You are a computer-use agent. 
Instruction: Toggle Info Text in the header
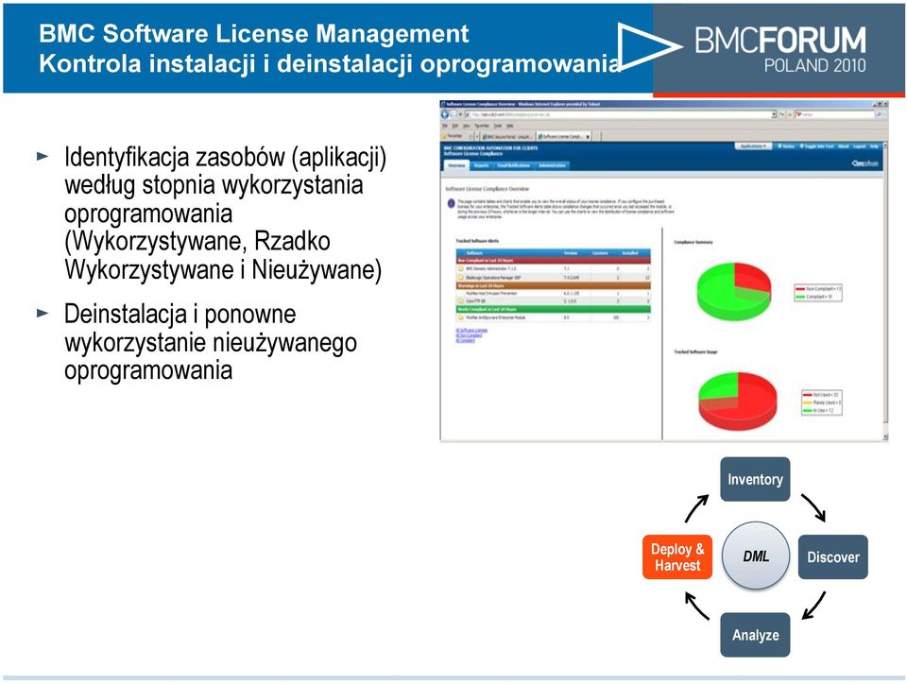point(816,146)
